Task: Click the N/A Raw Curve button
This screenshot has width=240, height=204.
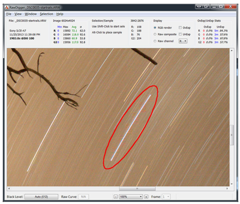Action: click(83, 197)
